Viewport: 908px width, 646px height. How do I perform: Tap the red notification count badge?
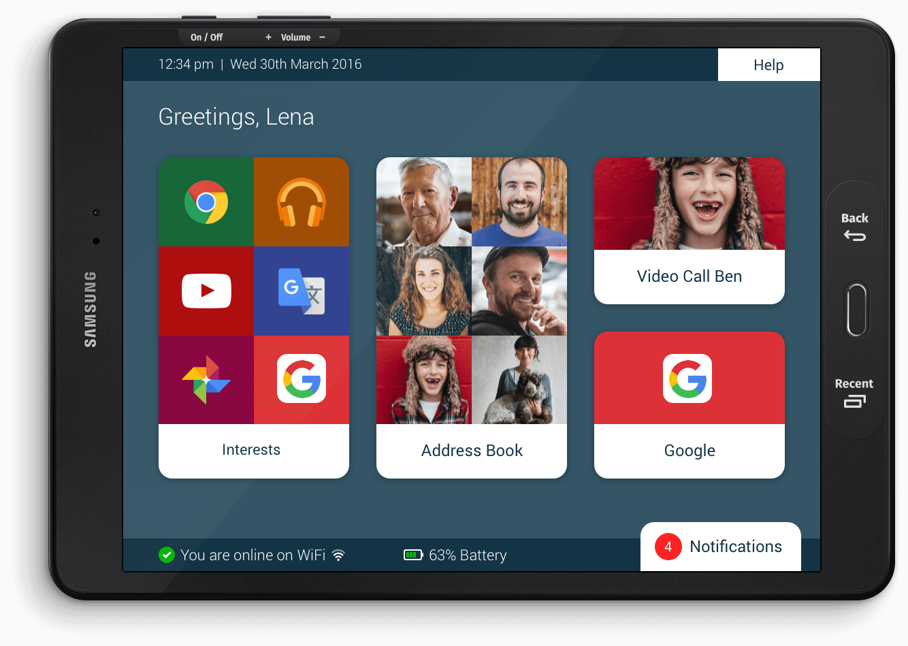click(668, 547)
